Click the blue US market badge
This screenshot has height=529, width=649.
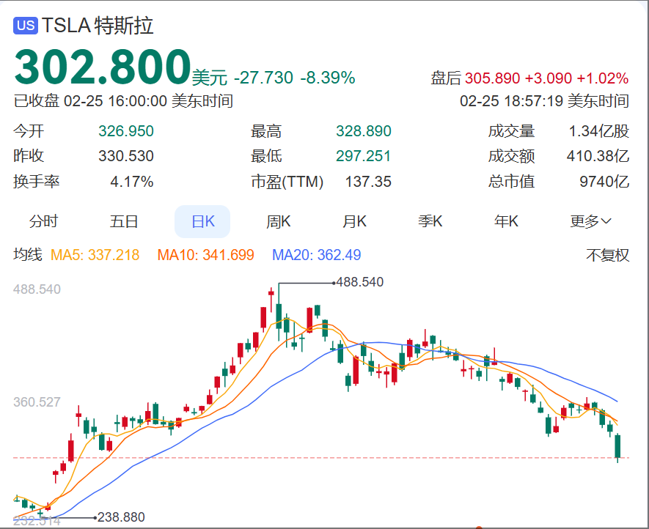tap(26, 26)
